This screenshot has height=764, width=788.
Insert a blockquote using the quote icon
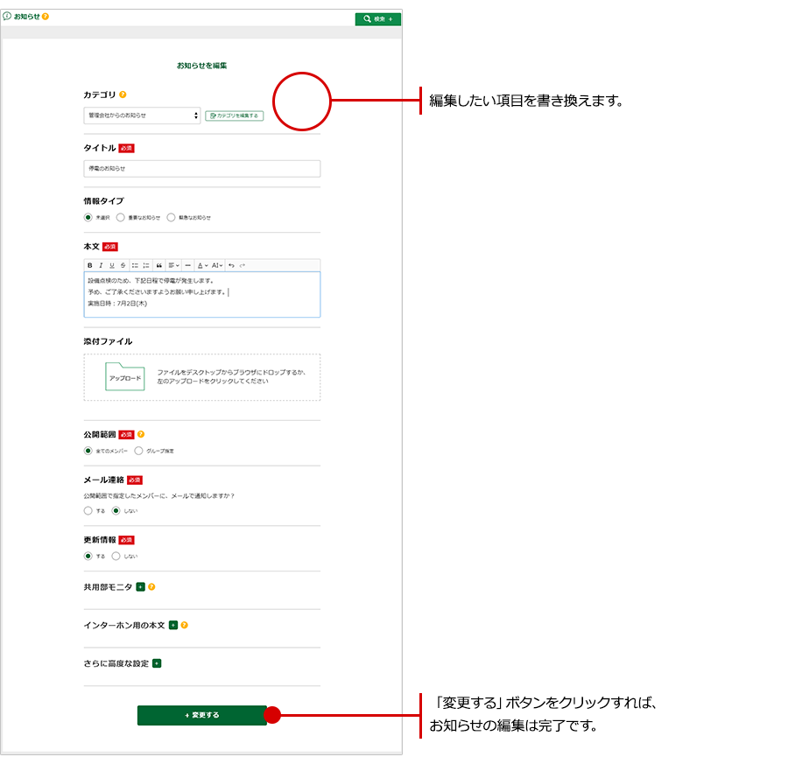point(158,265)
